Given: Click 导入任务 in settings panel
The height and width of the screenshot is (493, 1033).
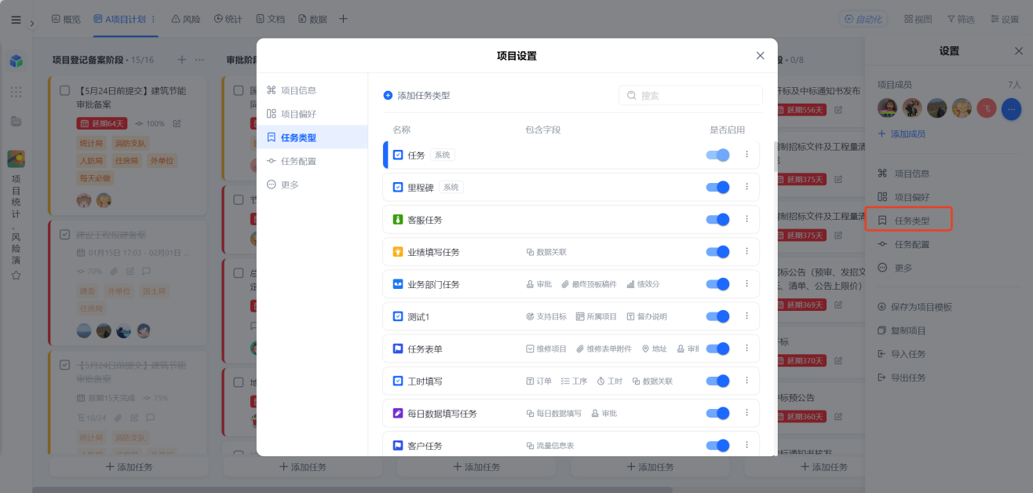Looking at the screenshot, I should pyautogui.click(x=901, y=354).
